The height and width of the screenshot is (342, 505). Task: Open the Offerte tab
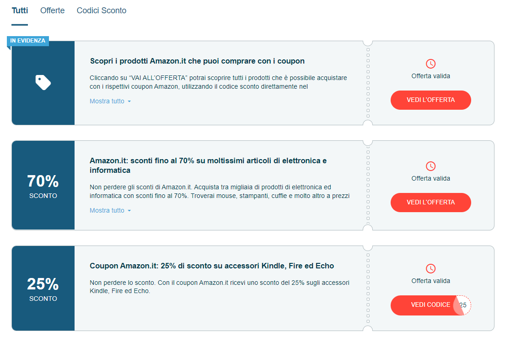[53, 11]
